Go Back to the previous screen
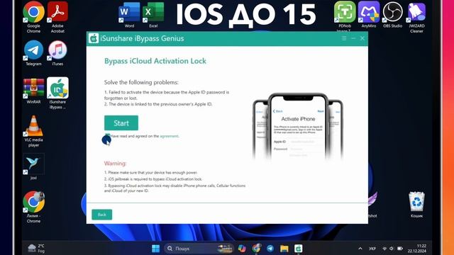This screenshot has width=454, height=255. (102, 215)
